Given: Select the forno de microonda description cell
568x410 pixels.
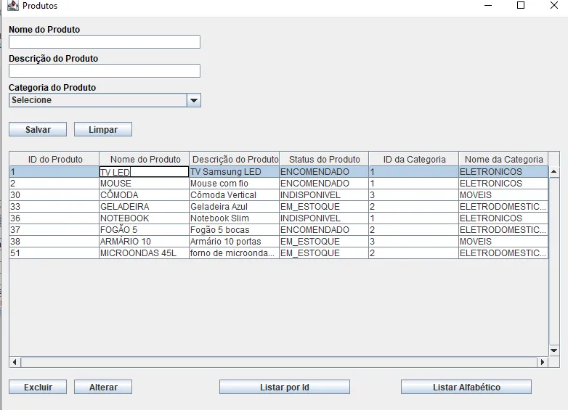Looking at the screenshot, I should pyautogui.click(x=234, y=253).
